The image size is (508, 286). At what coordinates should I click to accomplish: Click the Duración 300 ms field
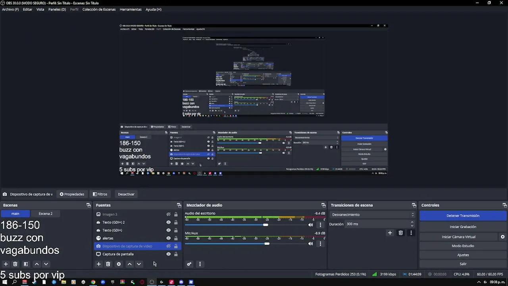pyautogui.click(x=380, y=224)
